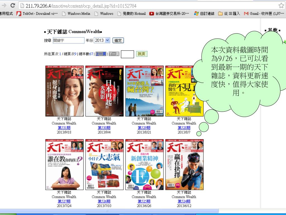Click the address bar URL
Viewport: 286px width, 215px height.
(x=81, y=6)
